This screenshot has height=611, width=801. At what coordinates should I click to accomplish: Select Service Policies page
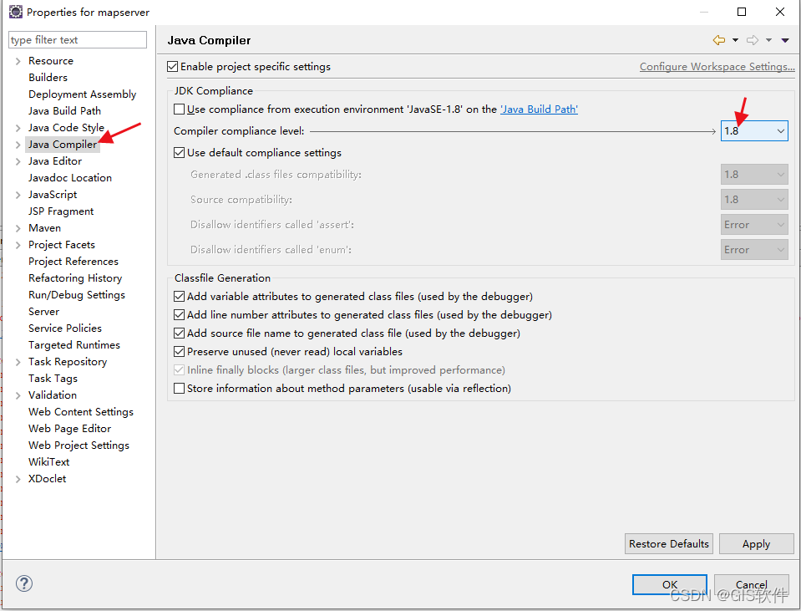click(x=65, y=328)
